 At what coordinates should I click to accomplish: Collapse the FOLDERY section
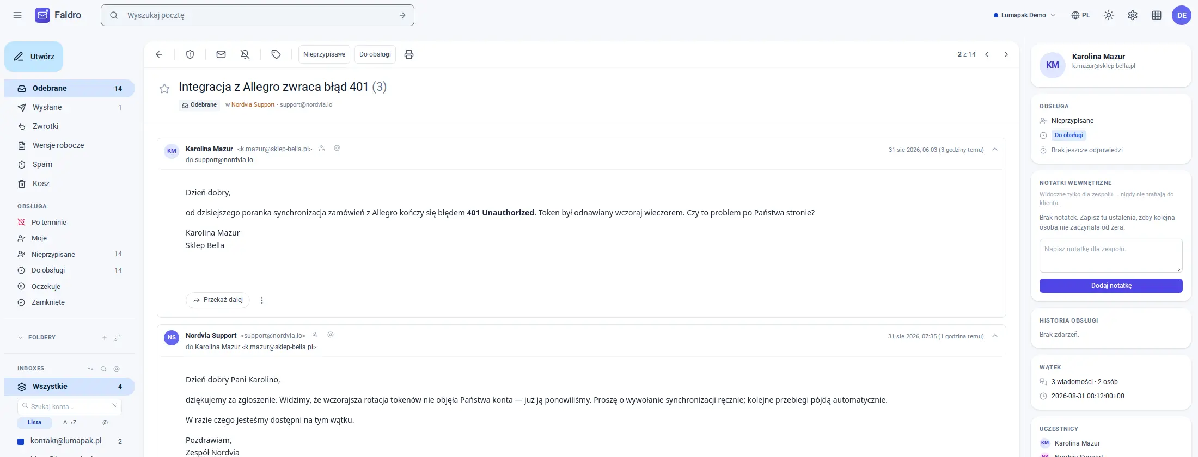pos(21,338)
